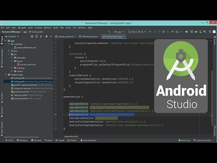
Task: Open Layout Inspector in status bar
Action: click(x=202, y=140)
